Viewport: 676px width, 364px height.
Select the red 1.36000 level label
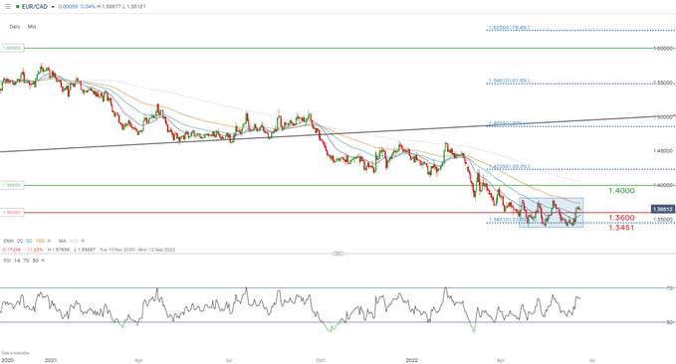(x=12, y=213)
